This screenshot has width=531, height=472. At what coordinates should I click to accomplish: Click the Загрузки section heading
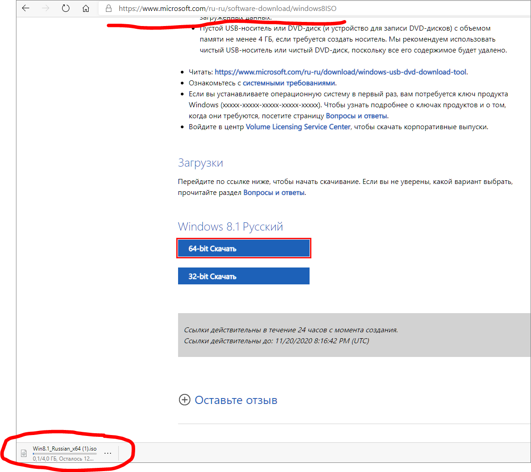(200, 163)
